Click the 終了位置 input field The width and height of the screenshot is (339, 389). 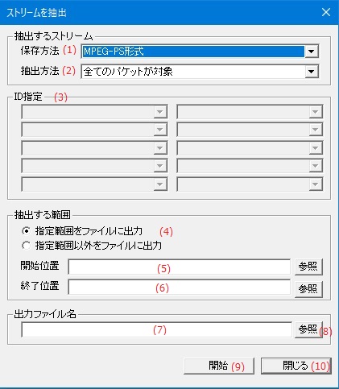pyautogui.click(x=180, y=287)
